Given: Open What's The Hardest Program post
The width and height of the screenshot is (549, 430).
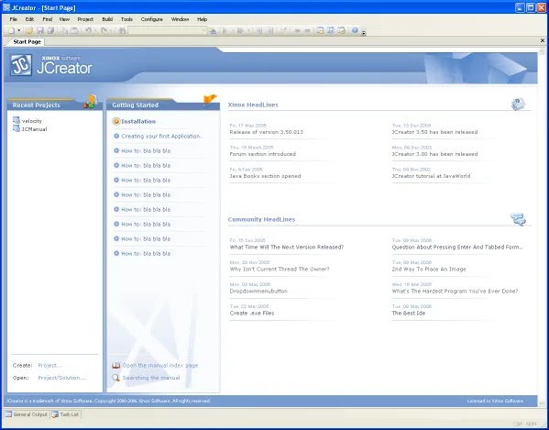Looking at the screenshot, I should 455,292.
